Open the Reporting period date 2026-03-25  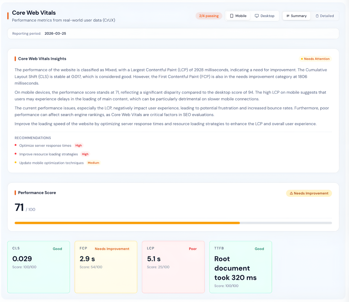coord(55,33)
